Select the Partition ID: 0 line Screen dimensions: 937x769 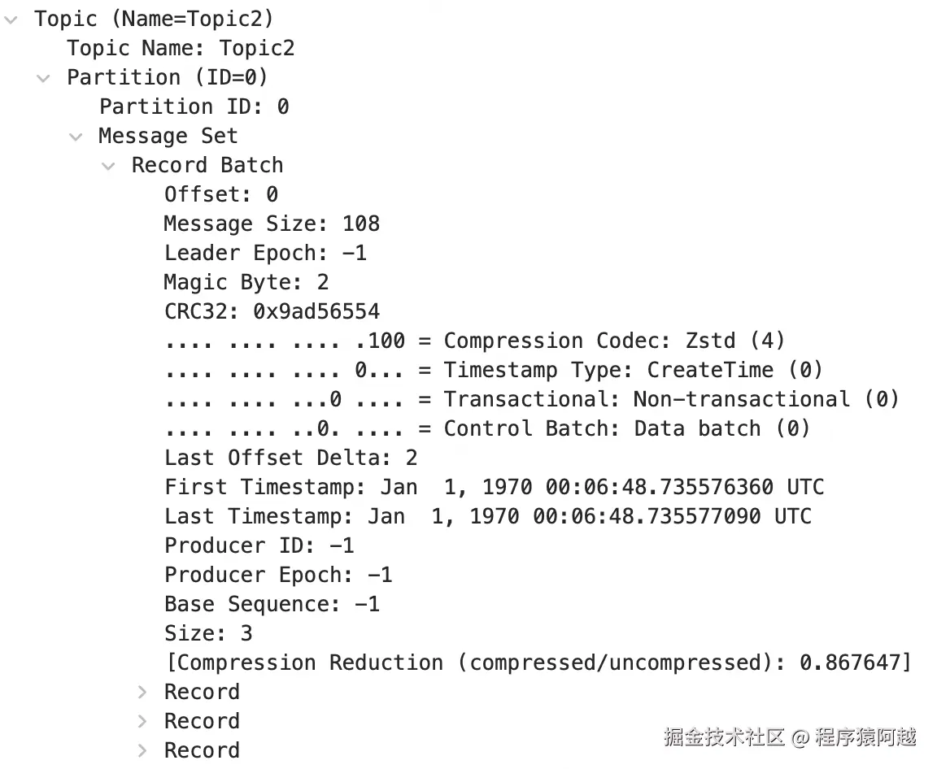[194, 106]
